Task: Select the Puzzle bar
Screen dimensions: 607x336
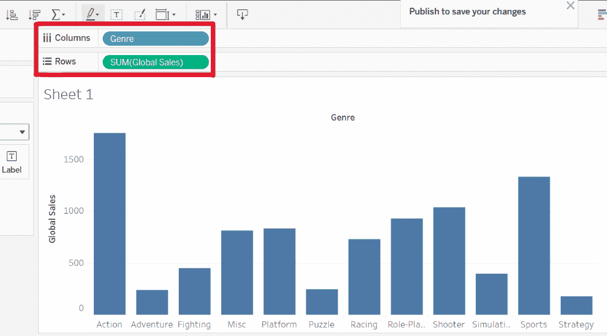Action: click(x=322, y=302)
